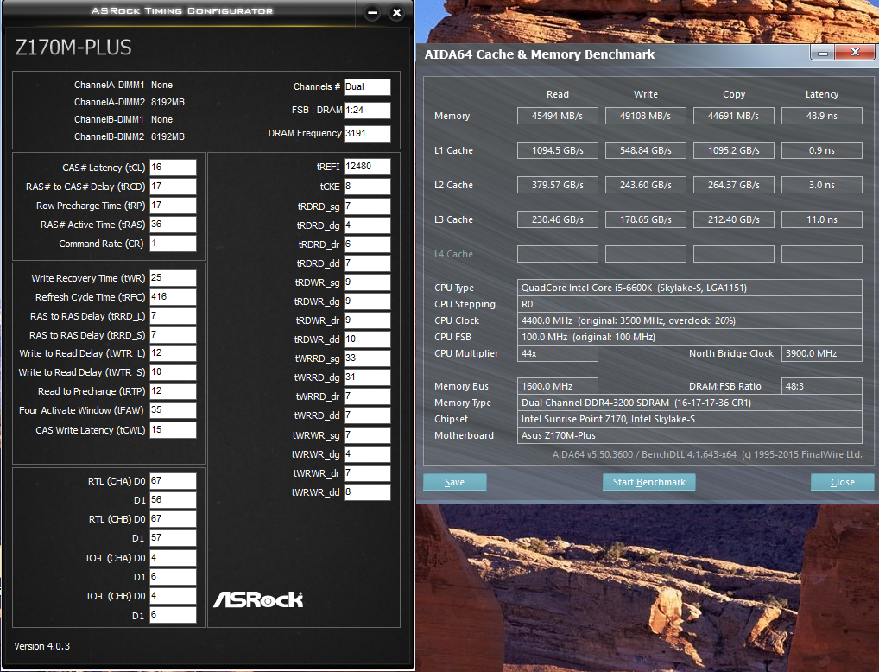The width and height of the screenshot is (879, 672).
Task: Click the Close button in AIDA64
Action: click(x=843, y=482)
